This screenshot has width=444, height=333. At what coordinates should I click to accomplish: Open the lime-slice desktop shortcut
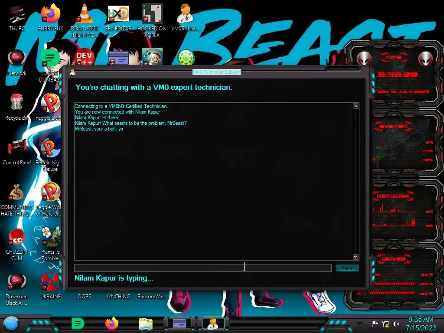click(186, 57)
